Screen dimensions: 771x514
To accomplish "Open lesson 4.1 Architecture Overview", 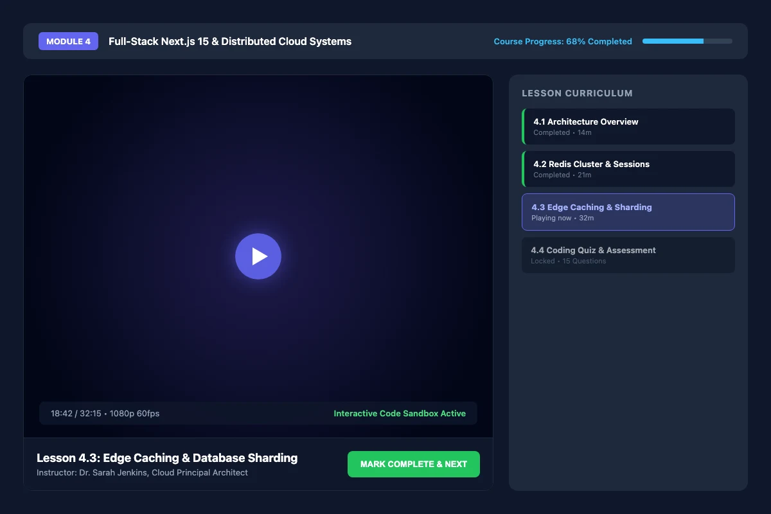I will pyautogui.click(x=628, y=127).
